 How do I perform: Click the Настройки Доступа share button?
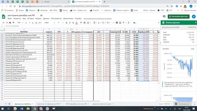179,16
